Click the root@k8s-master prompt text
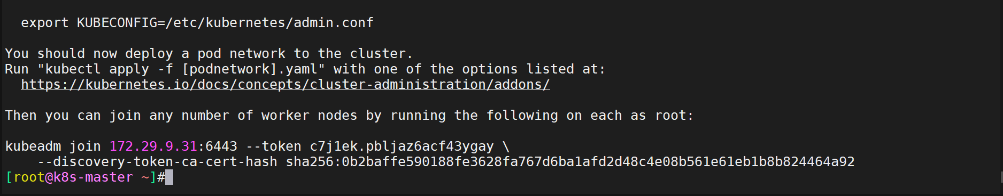This screenshot has height=196, width=1003. click(x=73, y=177)
